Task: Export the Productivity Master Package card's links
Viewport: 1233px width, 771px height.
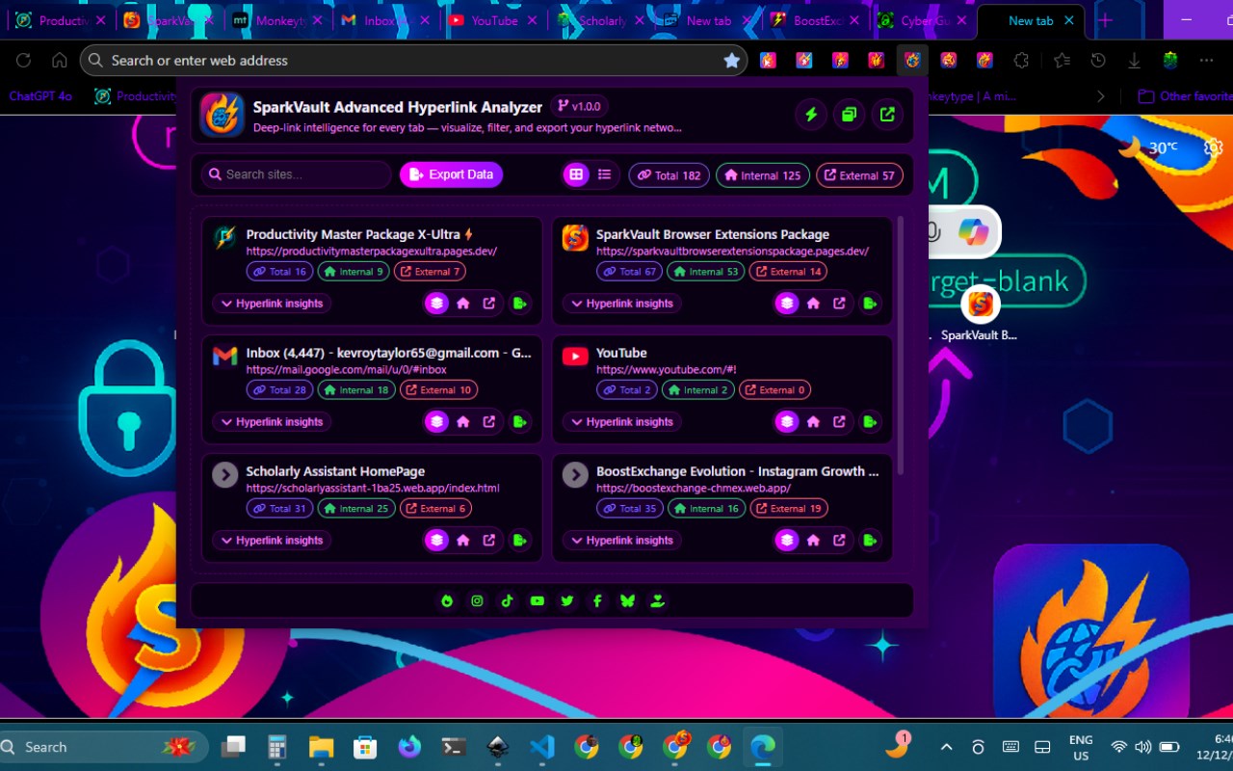Action: 520,304
